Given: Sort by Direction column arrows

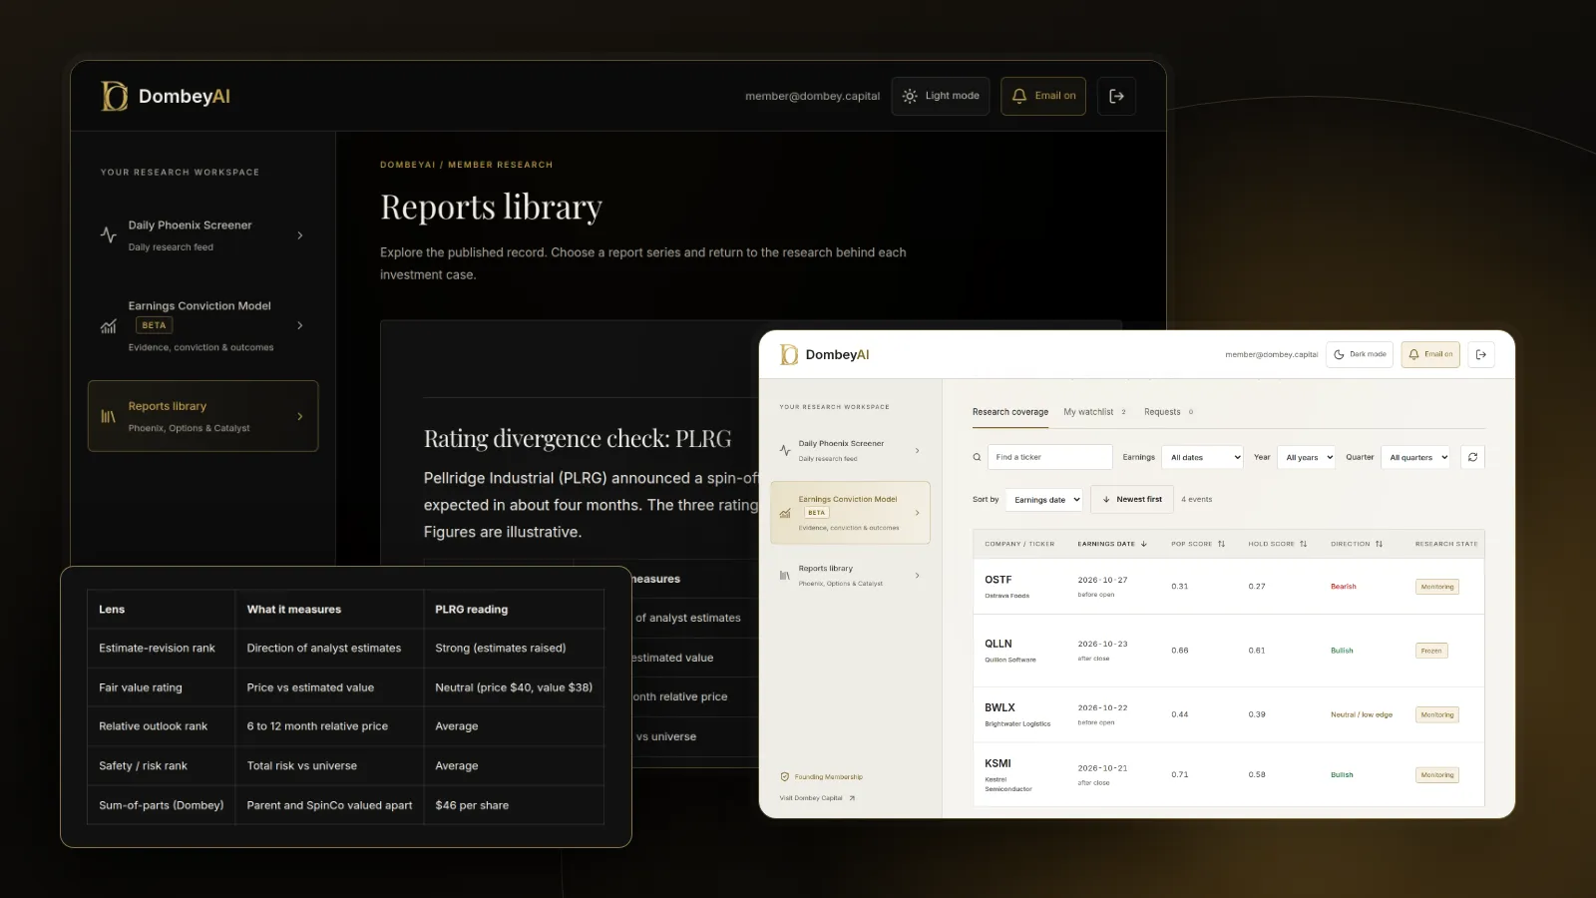Looking at the screenshot, I should (1379, 544).
